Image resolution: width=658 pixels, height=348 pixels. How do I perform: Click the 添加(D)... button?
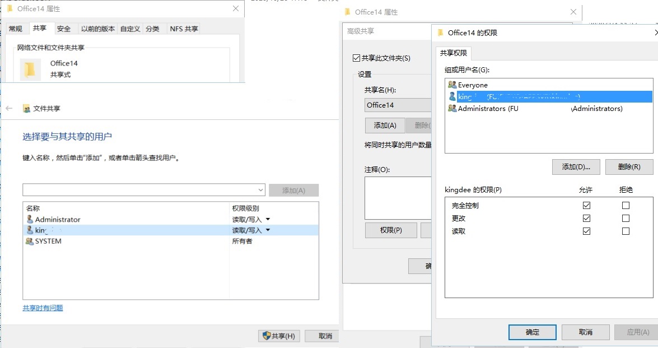click(576, 166)
